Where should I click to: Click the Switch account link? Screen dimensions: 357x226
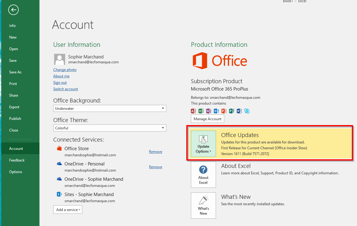tap(65, 89)
